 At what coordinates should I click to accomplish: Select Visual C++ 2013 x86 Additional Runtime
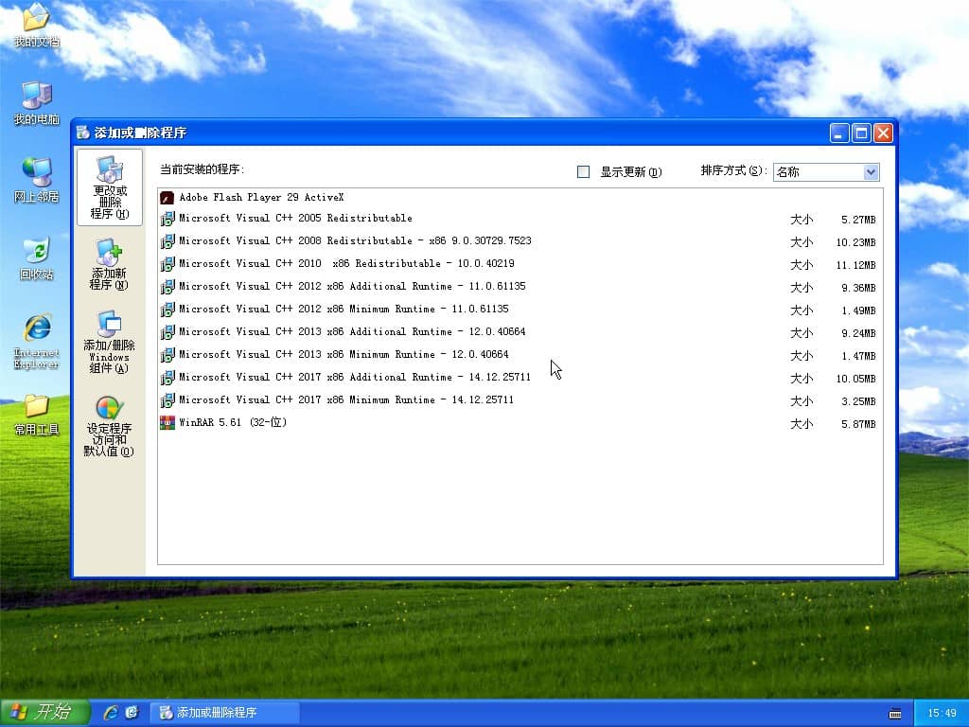click(x=352, y=332)
